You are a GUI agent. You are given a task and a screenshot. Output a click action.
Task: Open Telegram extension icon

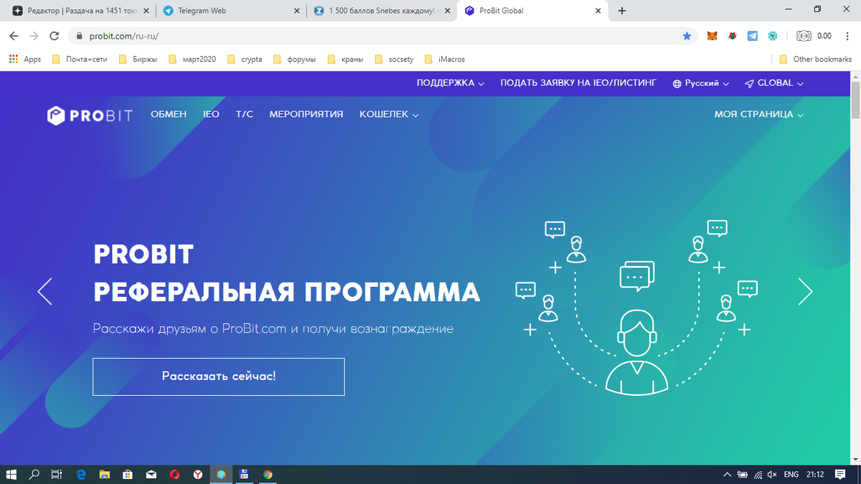coord(752,35)
